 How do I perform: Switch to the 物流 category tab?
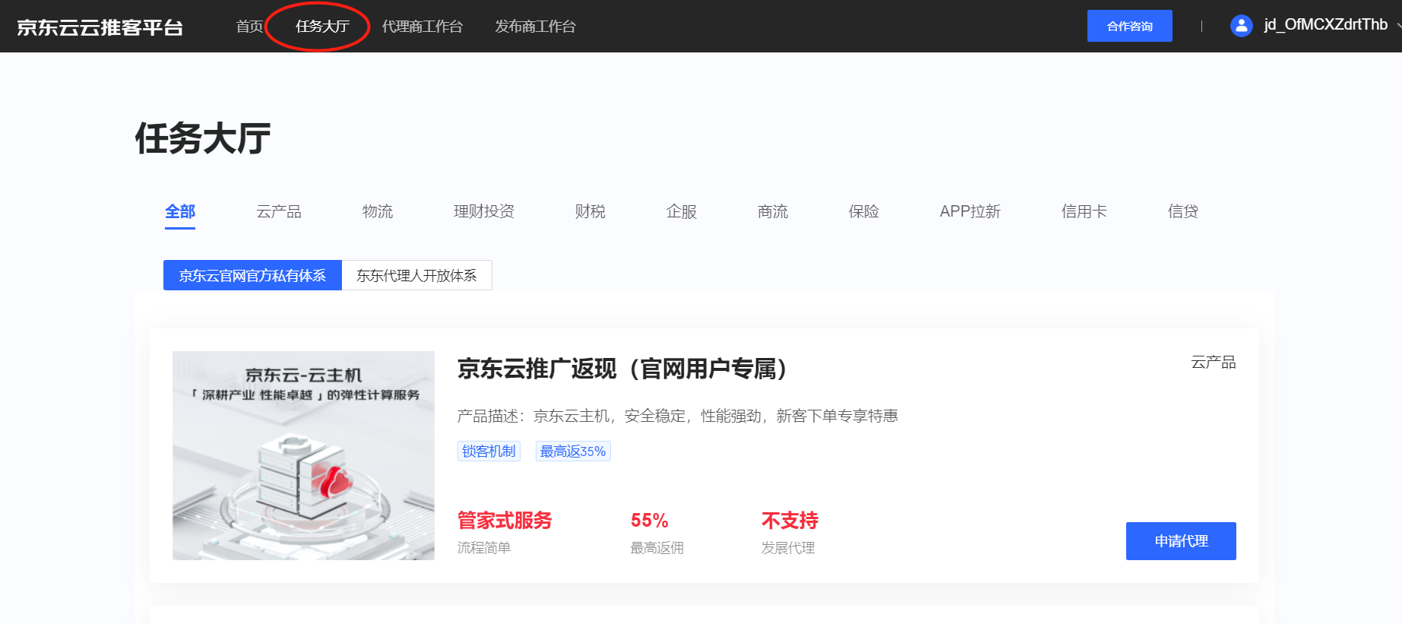pos(378,211)
